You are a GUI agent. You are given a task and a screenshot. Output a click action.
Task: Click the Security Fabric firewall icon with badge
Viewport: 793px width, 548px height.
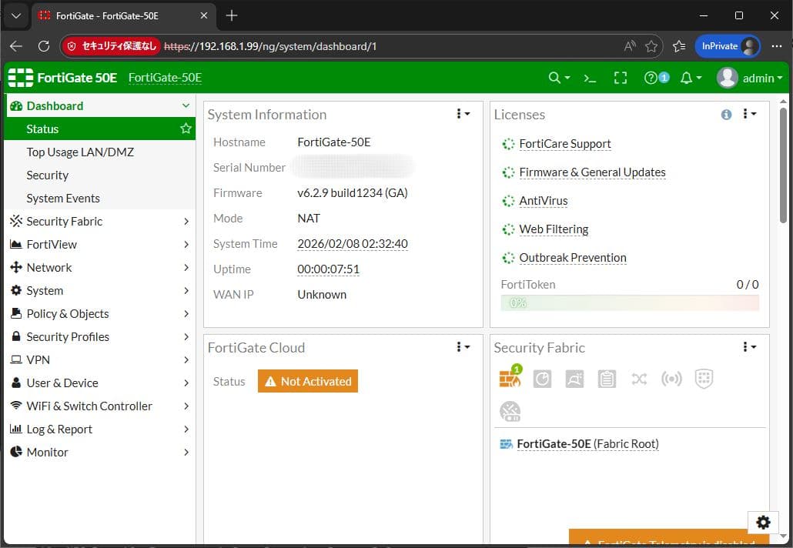click(x=510, y=378)
